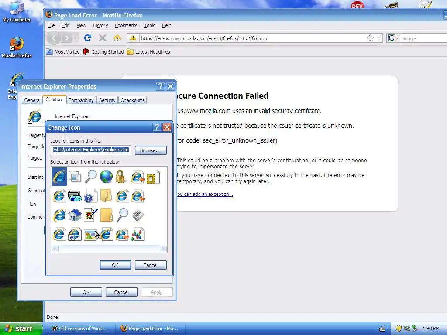Confirm Change Icon with OK
The height and width of the screenshot is (335, 447).
pos(115,265)
